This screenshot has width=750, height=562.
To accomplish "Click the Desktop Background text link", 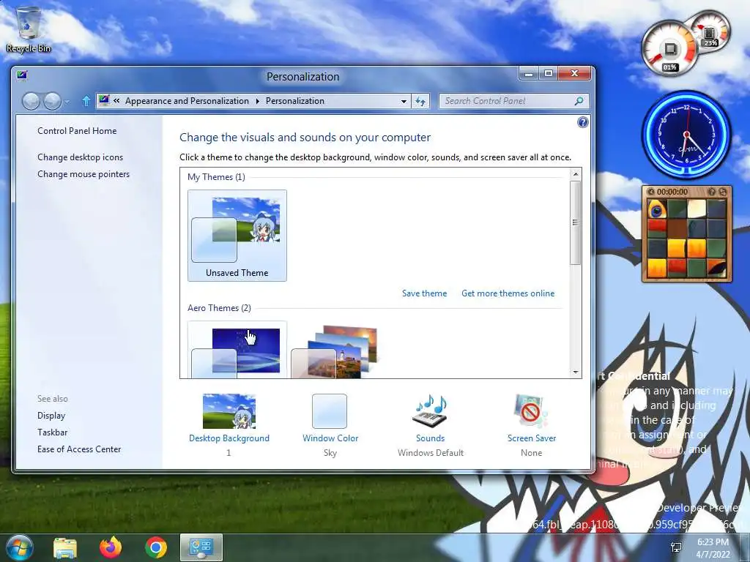I will (x=229, y=438).
